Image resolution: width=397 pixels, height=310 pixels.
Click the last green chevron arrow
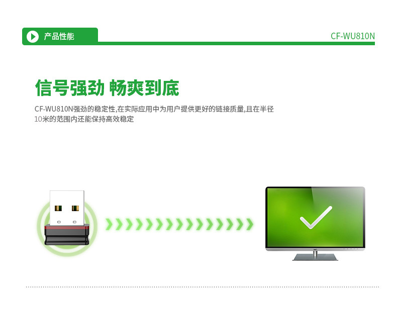tap(250, 224)
